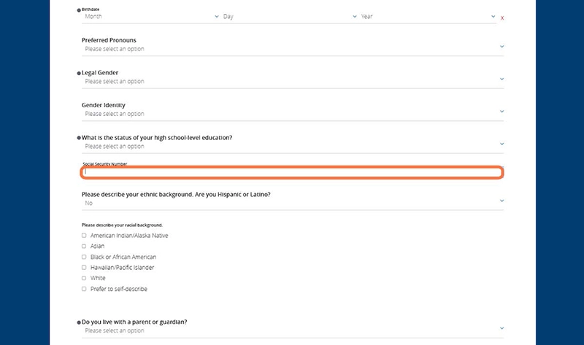Click the Legal Gender chevron arrow
Screen dimensions: 584x345
502,79
